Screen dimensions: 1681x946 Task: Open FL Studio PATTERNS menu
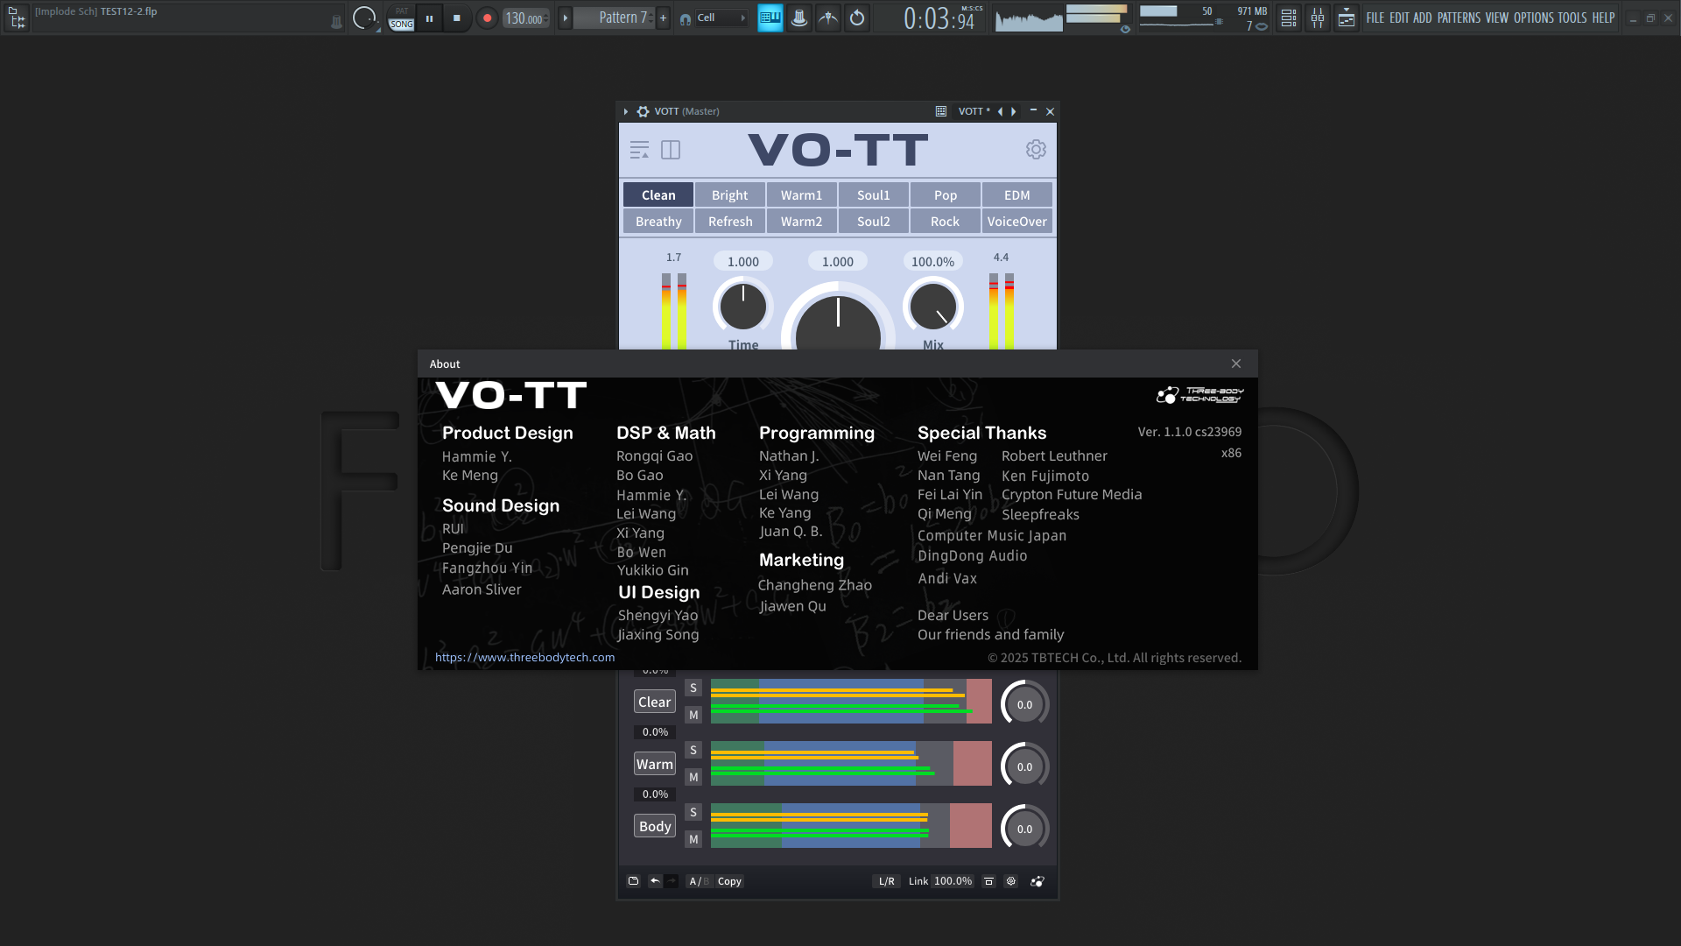[x=1459, y=18]
